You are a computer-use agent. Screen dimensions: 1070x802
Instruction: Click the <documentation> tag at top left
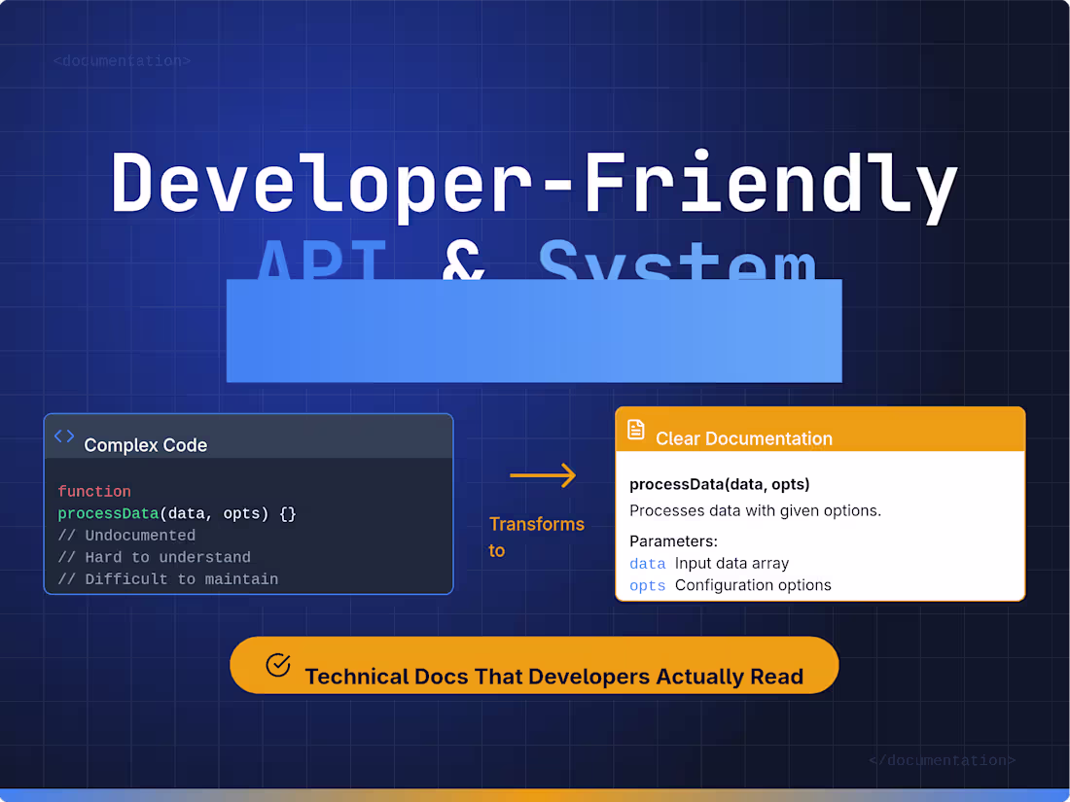[x=122, y=60]
